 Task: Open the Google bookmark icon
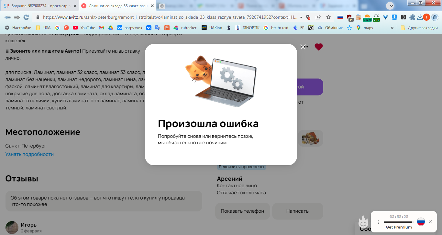point(57,28)
